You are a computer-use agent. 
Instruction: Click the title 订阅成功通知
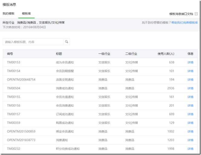pos(65,114)
